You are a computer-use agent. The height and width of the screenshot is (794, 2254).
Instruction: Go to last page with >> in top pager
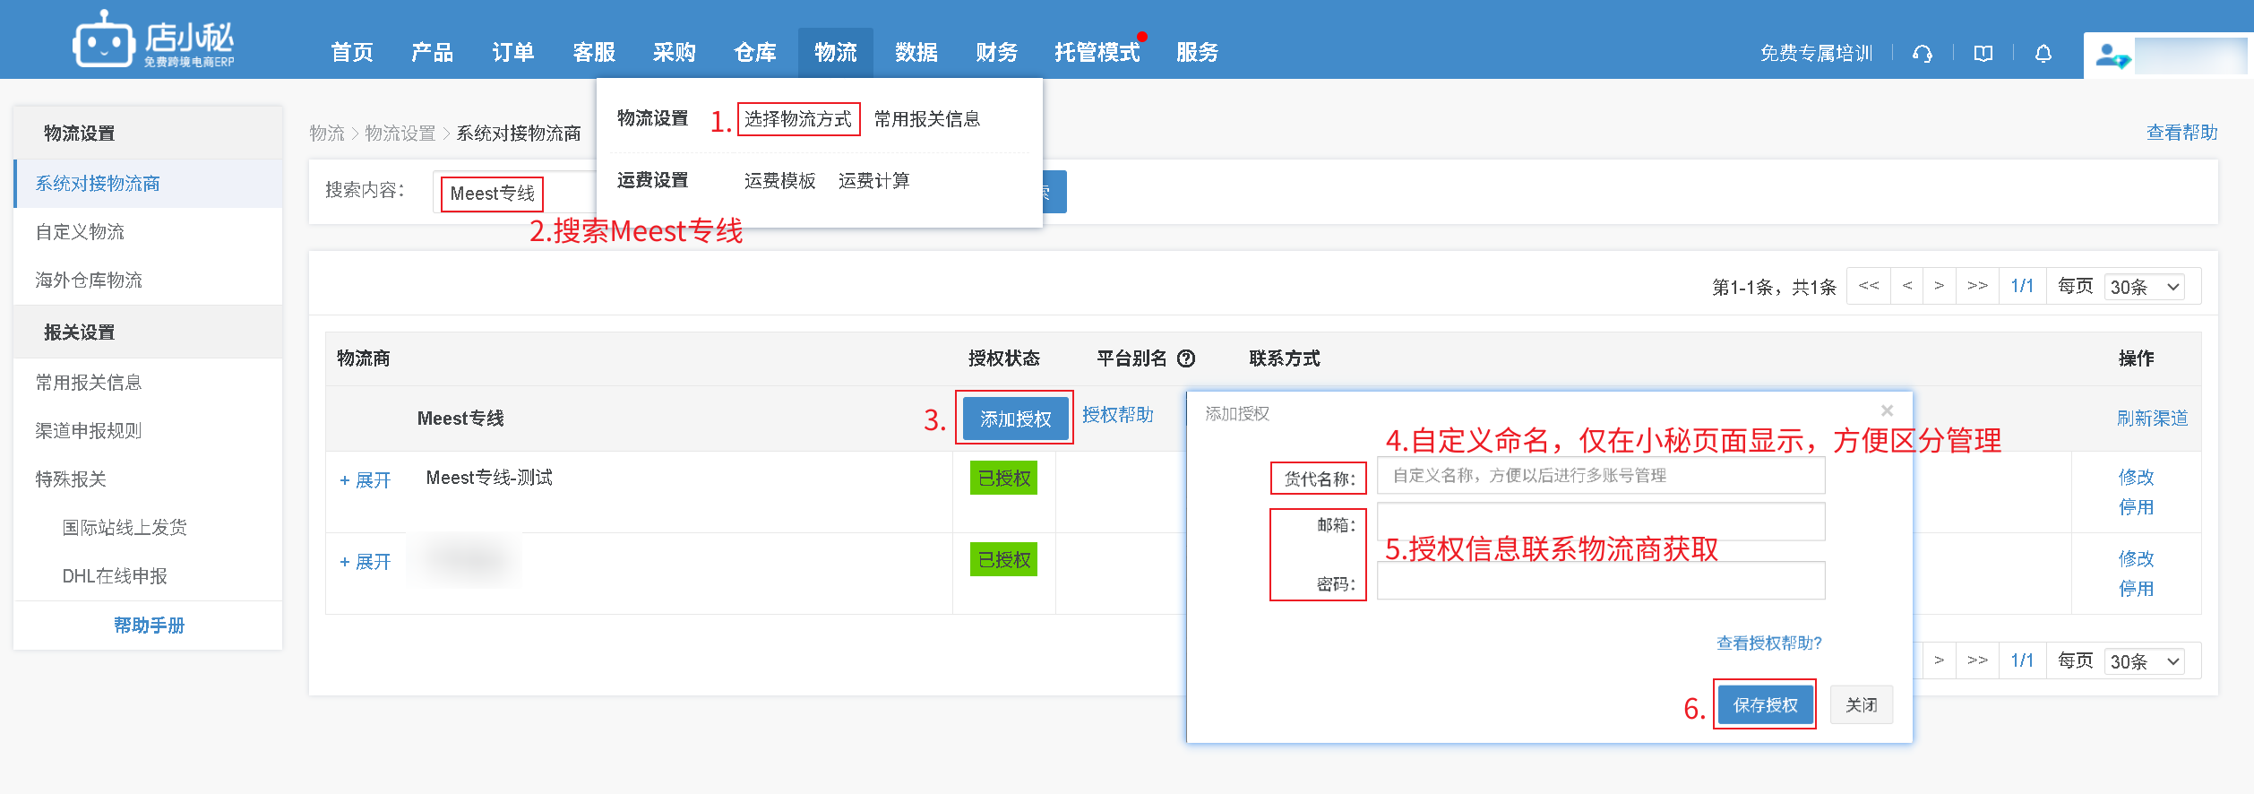[1977, 286]
